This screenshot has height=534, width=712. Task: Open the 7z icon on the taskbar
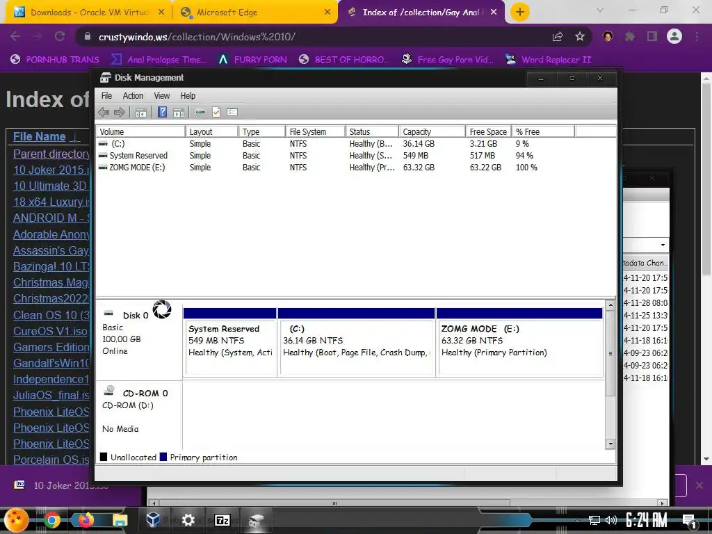222,520
